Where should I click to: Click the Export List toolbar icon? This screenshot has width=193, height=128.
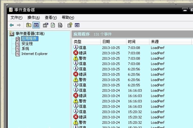point(60,25)
